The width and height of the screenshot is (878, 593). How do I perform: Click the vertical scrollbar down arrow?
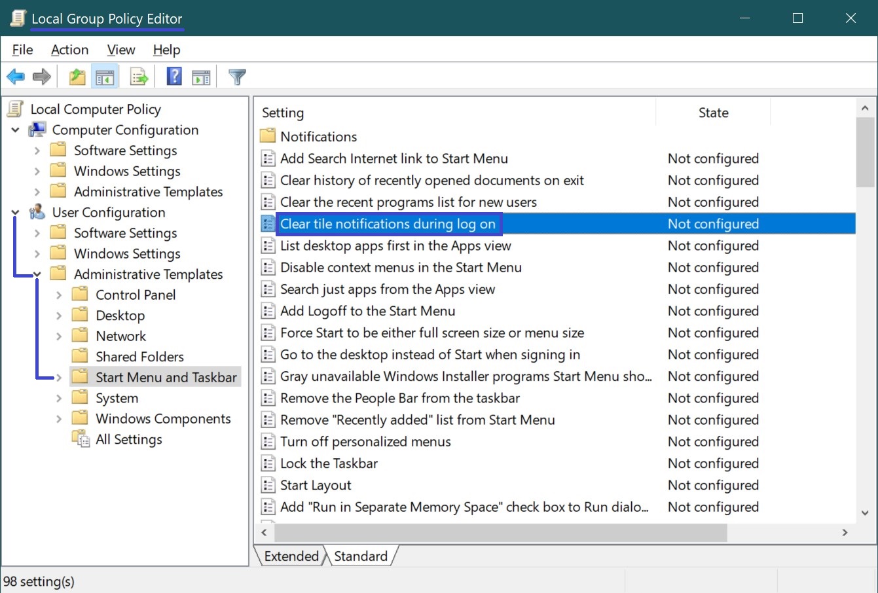pos(865,513)
